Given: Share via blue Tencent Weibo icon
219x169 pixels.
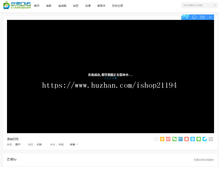Looking at the screenshot, I should pos(180,139).
